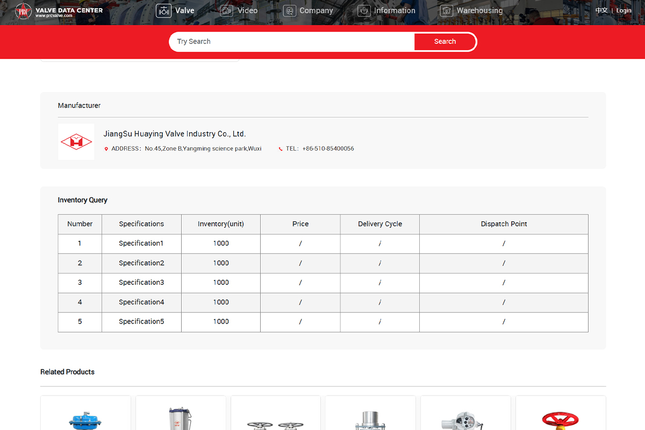Image resolution: width=645 pixels, height=430 pixels.
Task: Click the Warehousing icon in navigation
Action: 446,11
